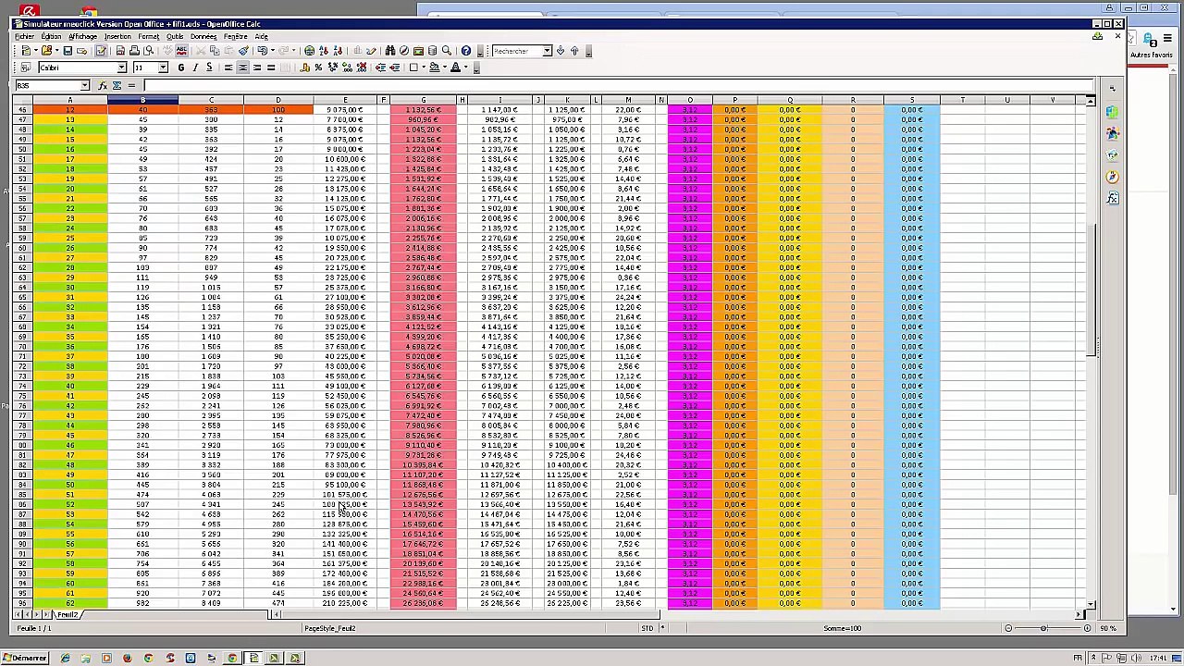Apply percent number format icon
The height and width of the screenshot is (666, 1184).
[x=318, y=68]
